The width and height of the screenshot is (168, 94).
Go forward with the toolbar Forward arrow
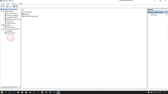pyautogui.click(x=4, y=6)
